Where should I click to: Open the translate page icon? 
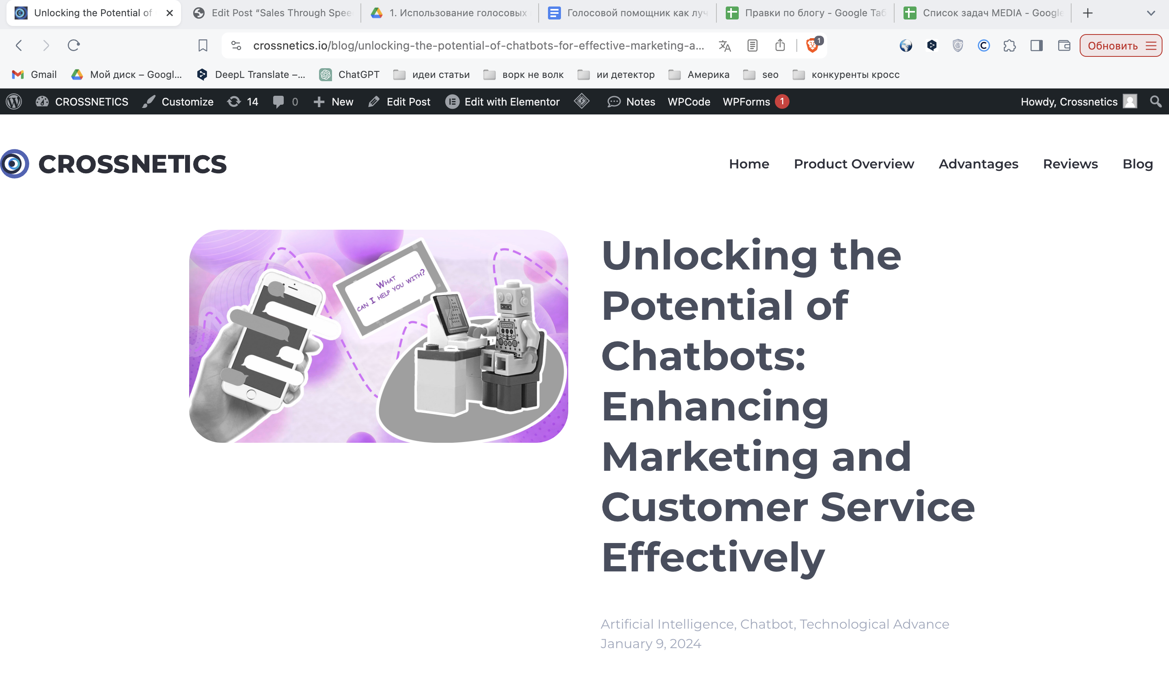[725, 45]
